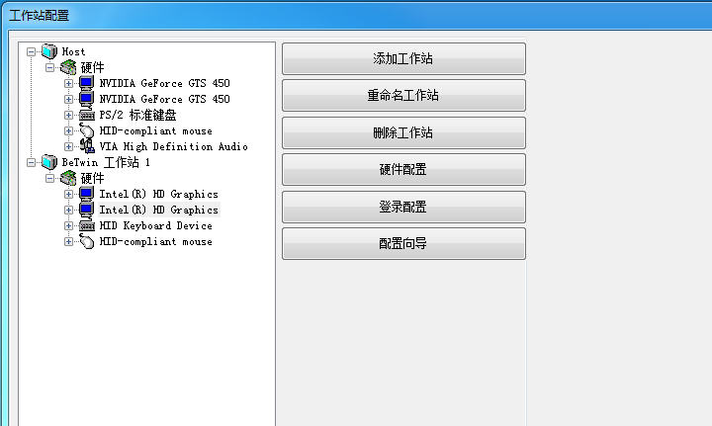Select the Host tree label
This screenshot has width=712, height=426.
[73, 51]
